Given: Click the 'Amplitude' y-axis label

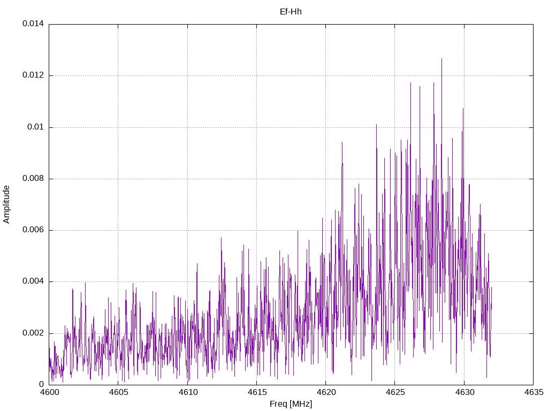Looking at the screenshot, I should pyautogui.click(x=6, y=204).
